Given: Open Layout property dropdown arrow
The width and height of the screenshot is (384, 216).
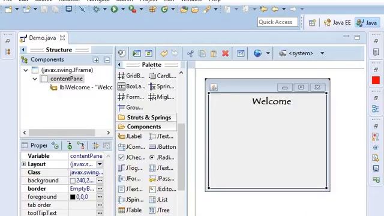Looking at the screenshot, I should coord(100,164).
